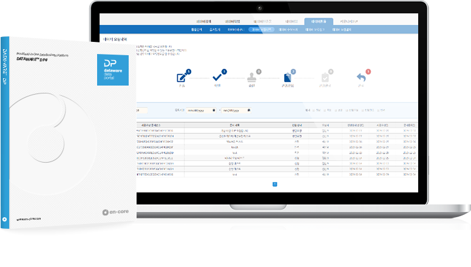The image size is (471, 267).
Task: Check the first status filter checkbox
Action: coord(314,110)
